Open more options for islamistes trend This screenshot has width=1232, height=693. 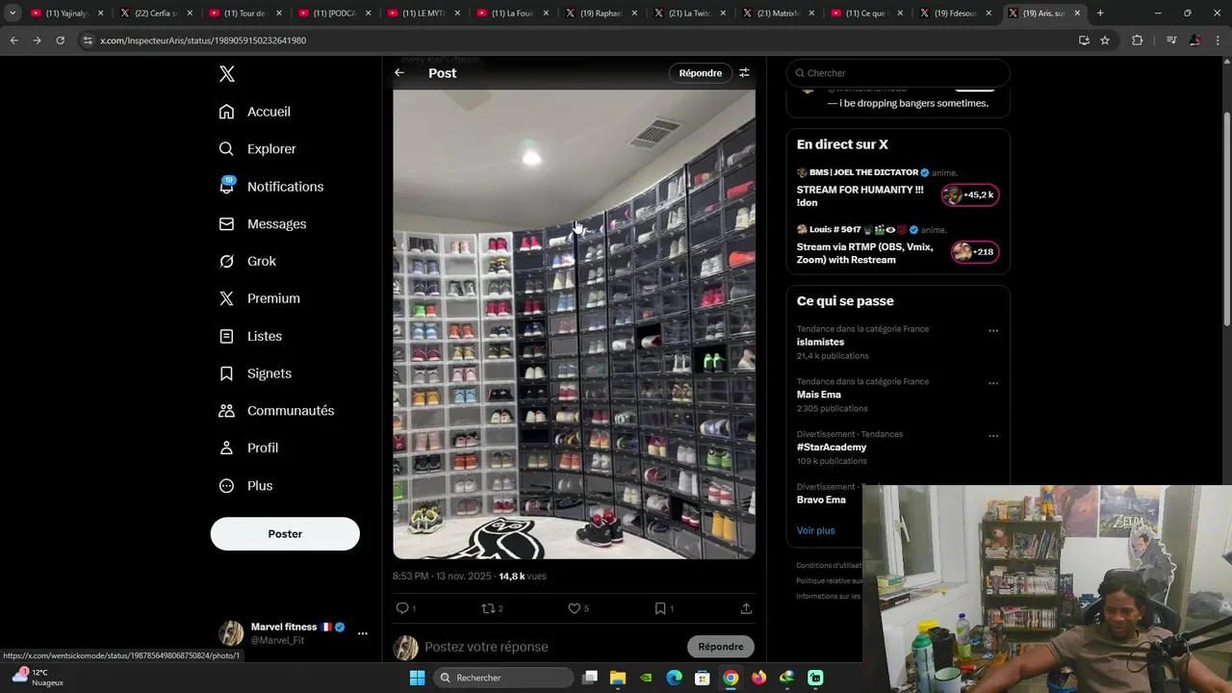(x=993, y=331)
